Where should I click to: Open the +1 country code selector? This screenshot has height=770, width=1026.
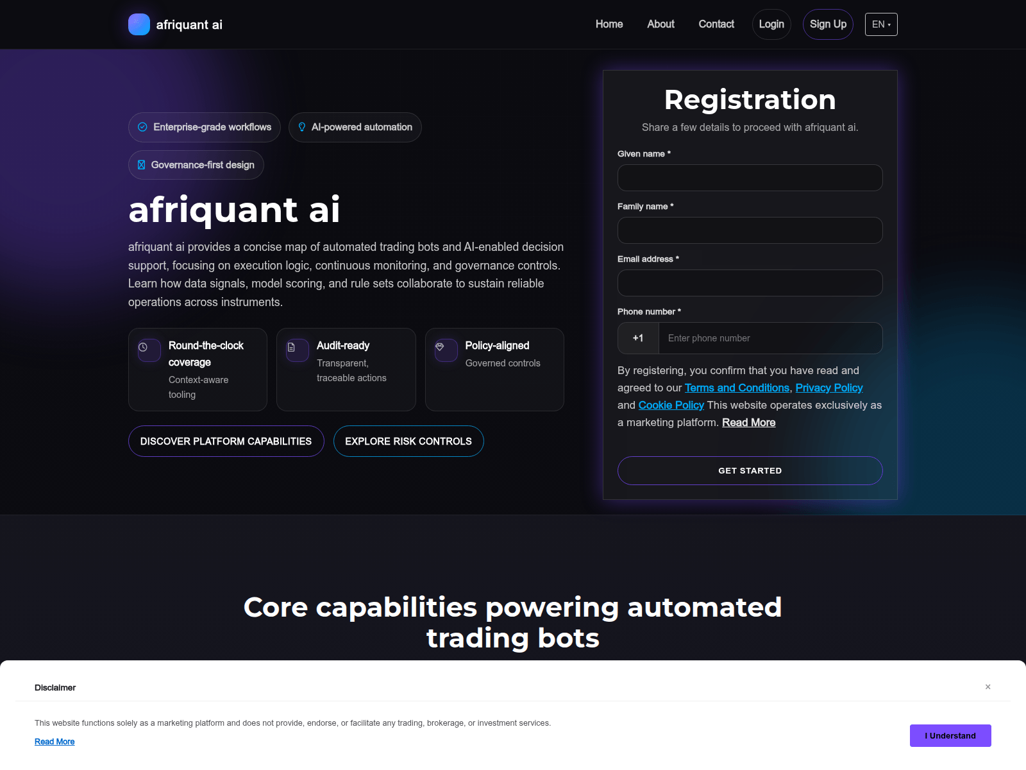638,338
